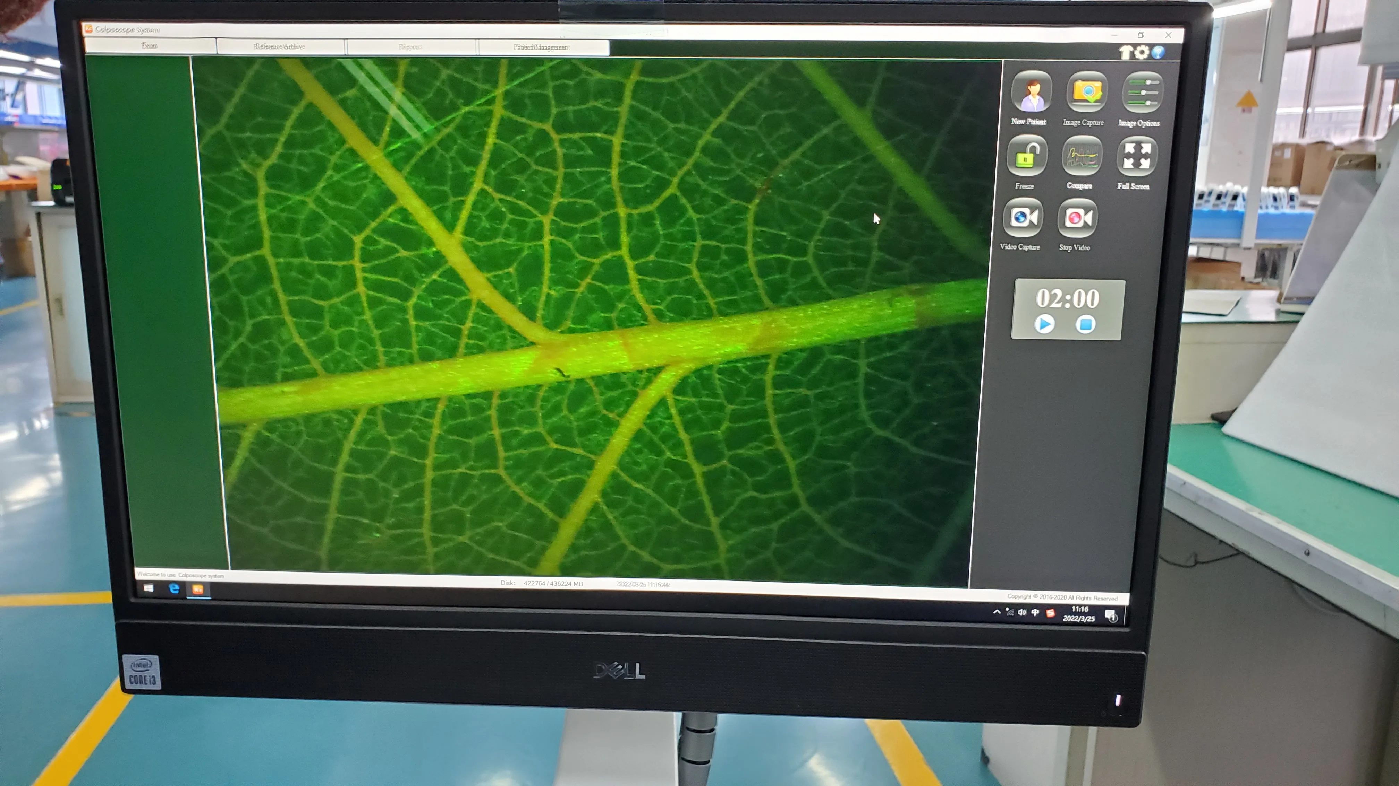The height and width of the screenshot is (786, 1399).
Task: Launch Edge browser from the taskbar
Action: coord(174,588)
